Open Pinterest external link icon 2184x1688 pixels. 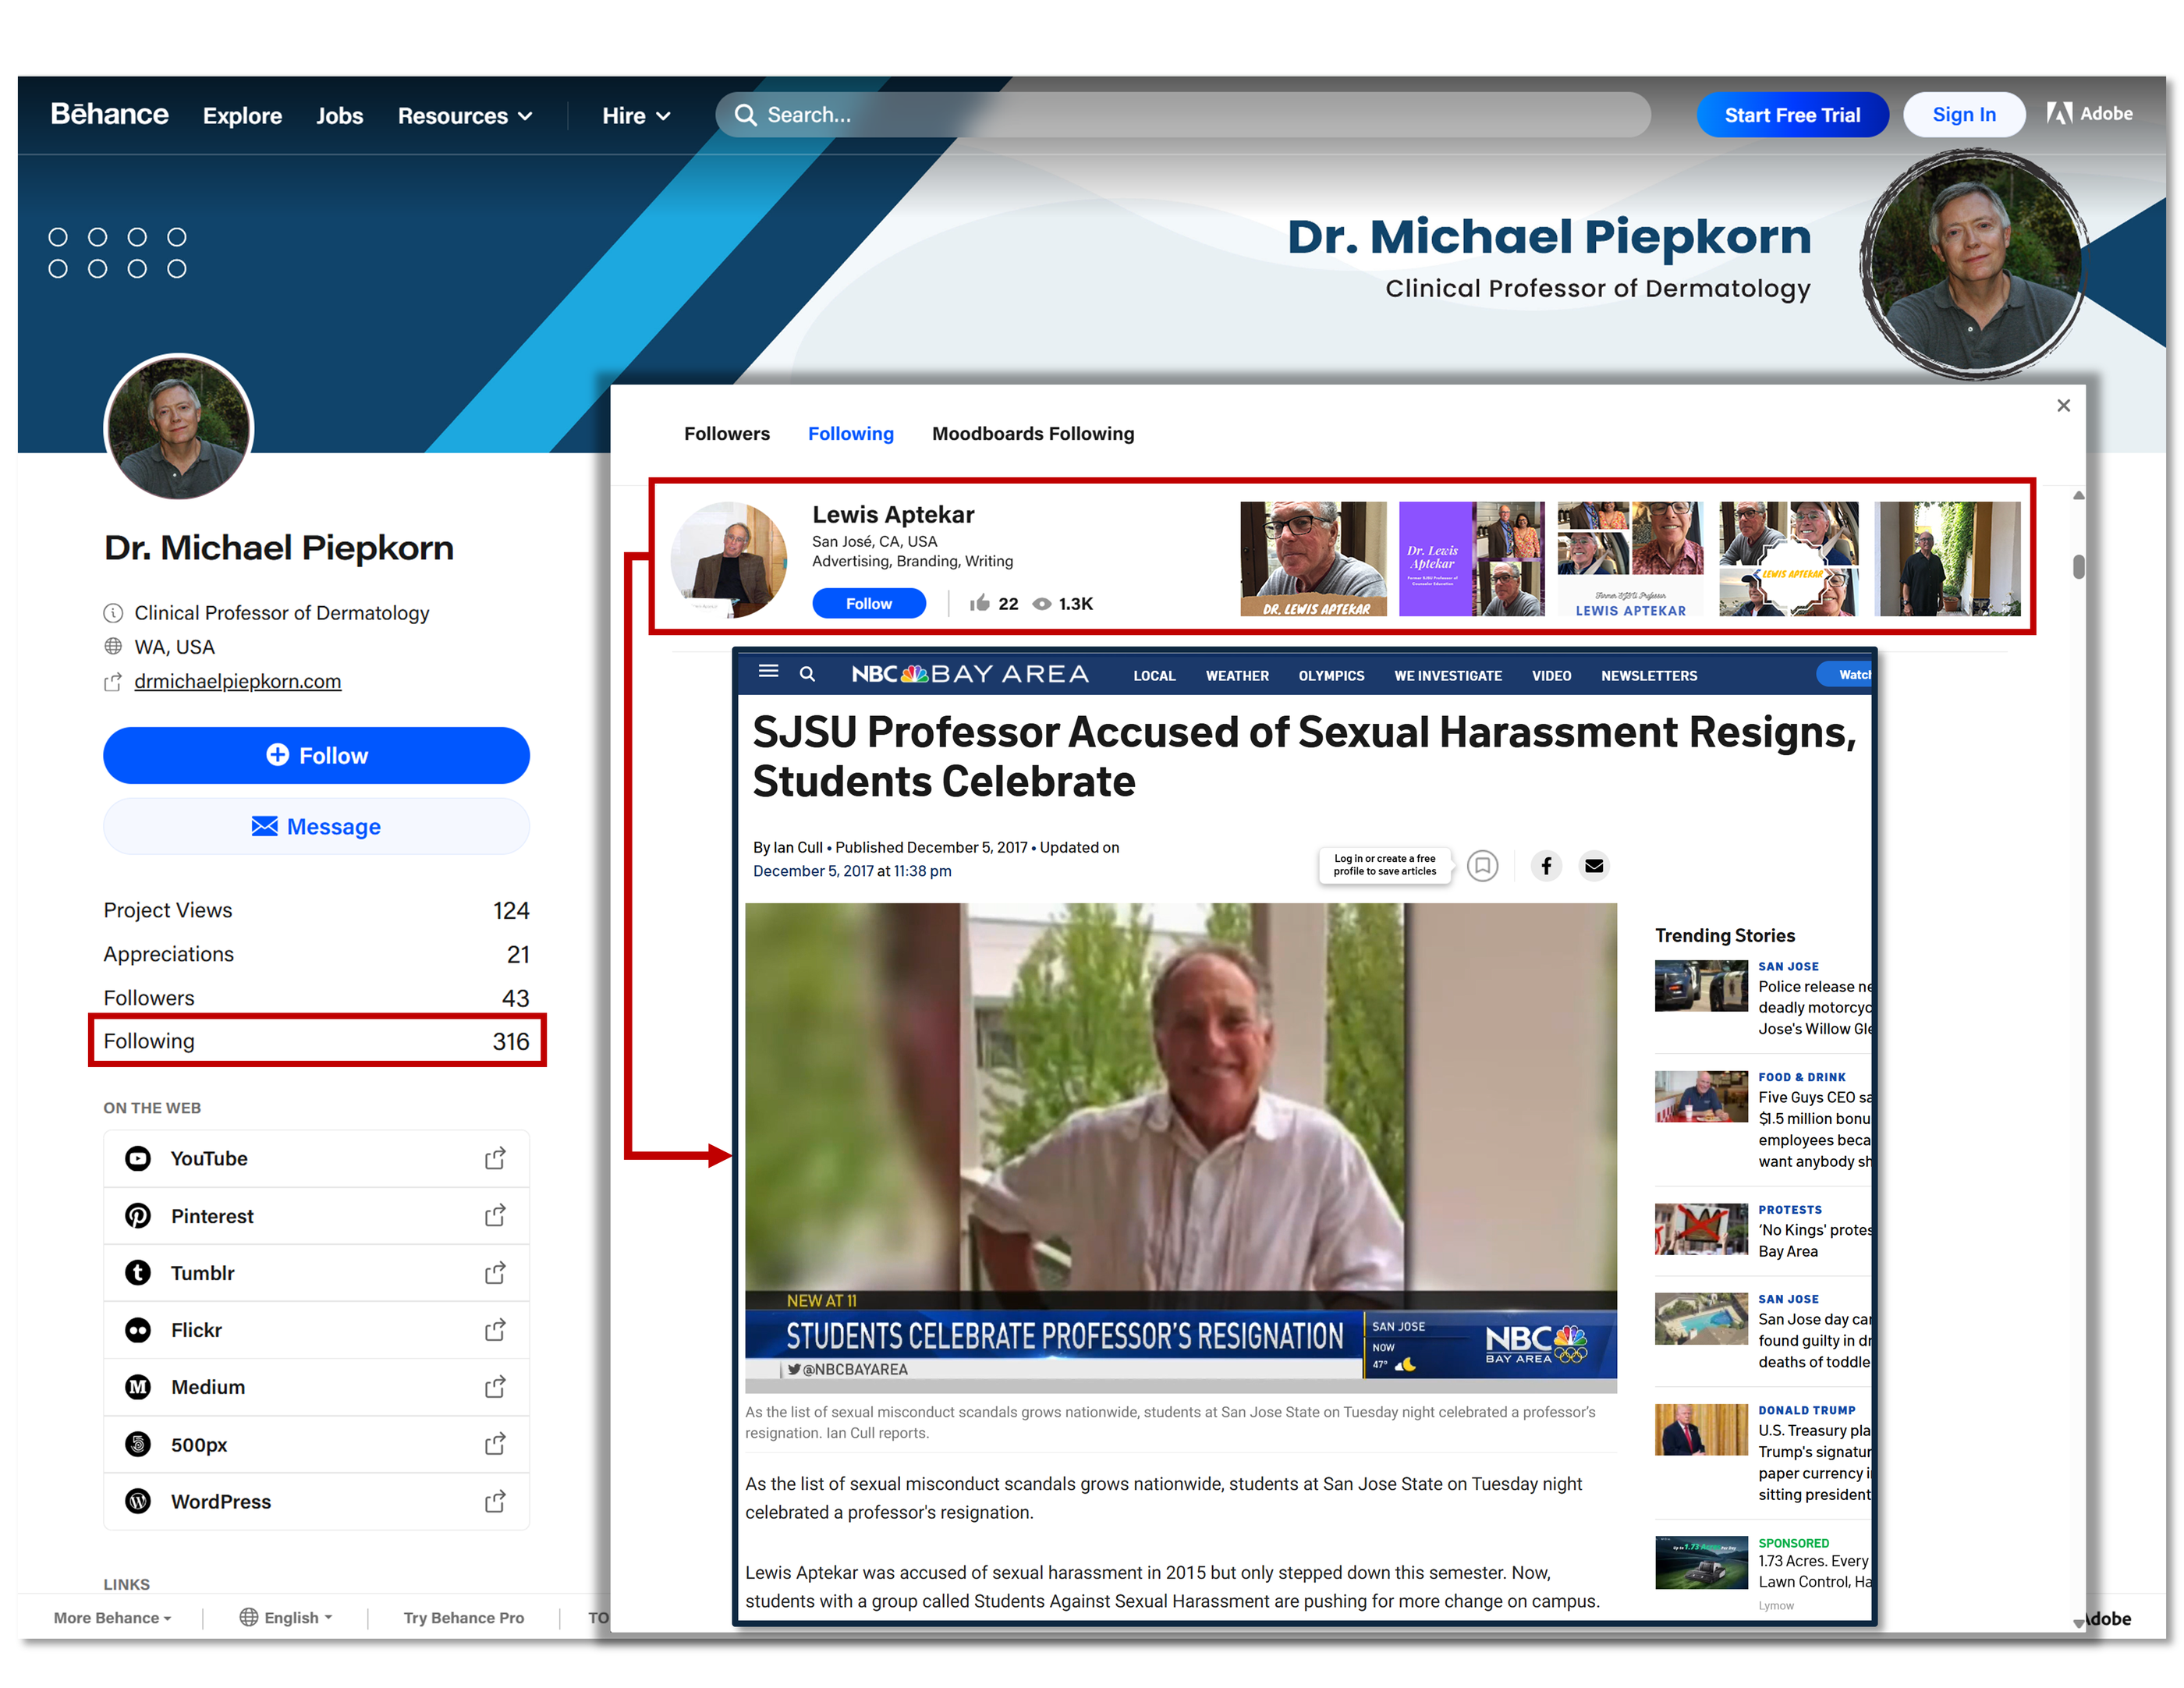495,1215
